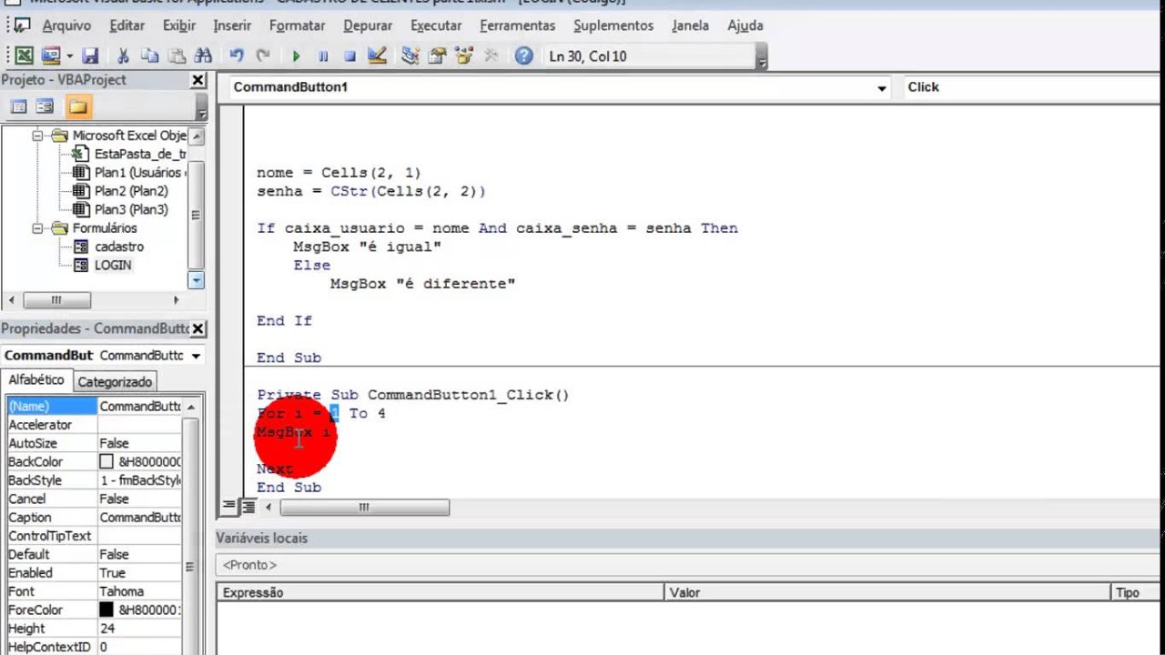Select the LOGIN form in project tree
The height and width of the screenshot is (655, 1165).
(113, 266)
